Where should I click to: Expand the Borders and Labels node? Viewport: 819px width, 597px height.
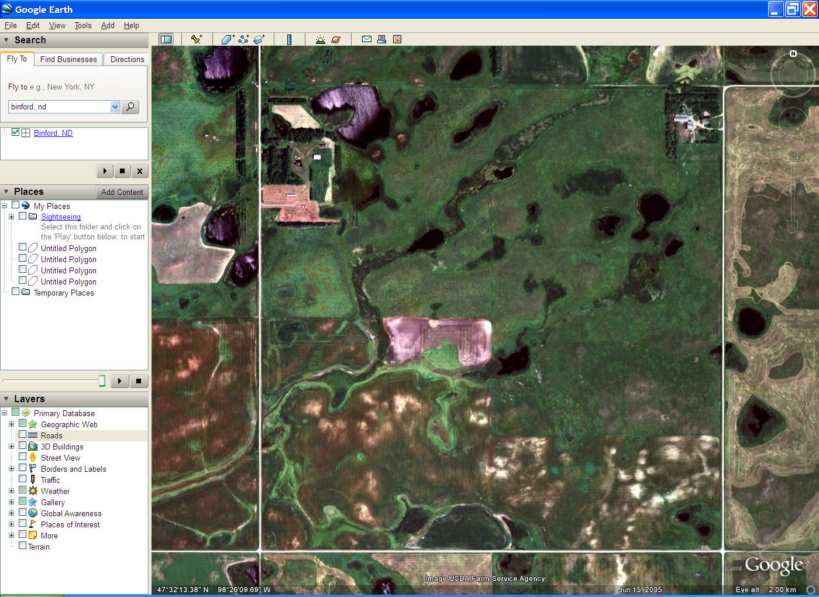click(x=11, y=469)
